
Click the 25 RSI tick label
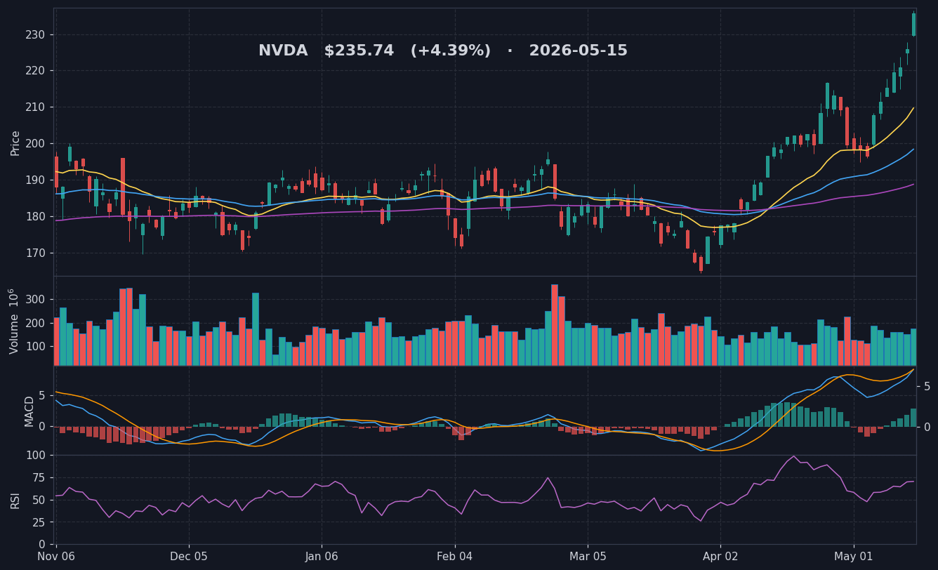point(39,522)
